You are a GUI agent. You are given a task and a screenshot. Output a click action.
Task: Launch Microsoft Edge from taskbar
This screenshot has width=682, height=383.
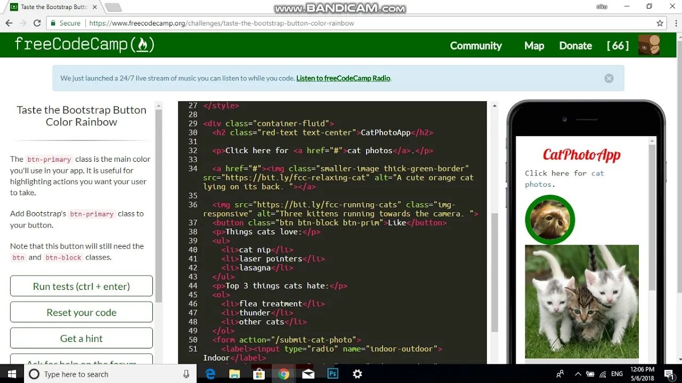pos(210,374)
